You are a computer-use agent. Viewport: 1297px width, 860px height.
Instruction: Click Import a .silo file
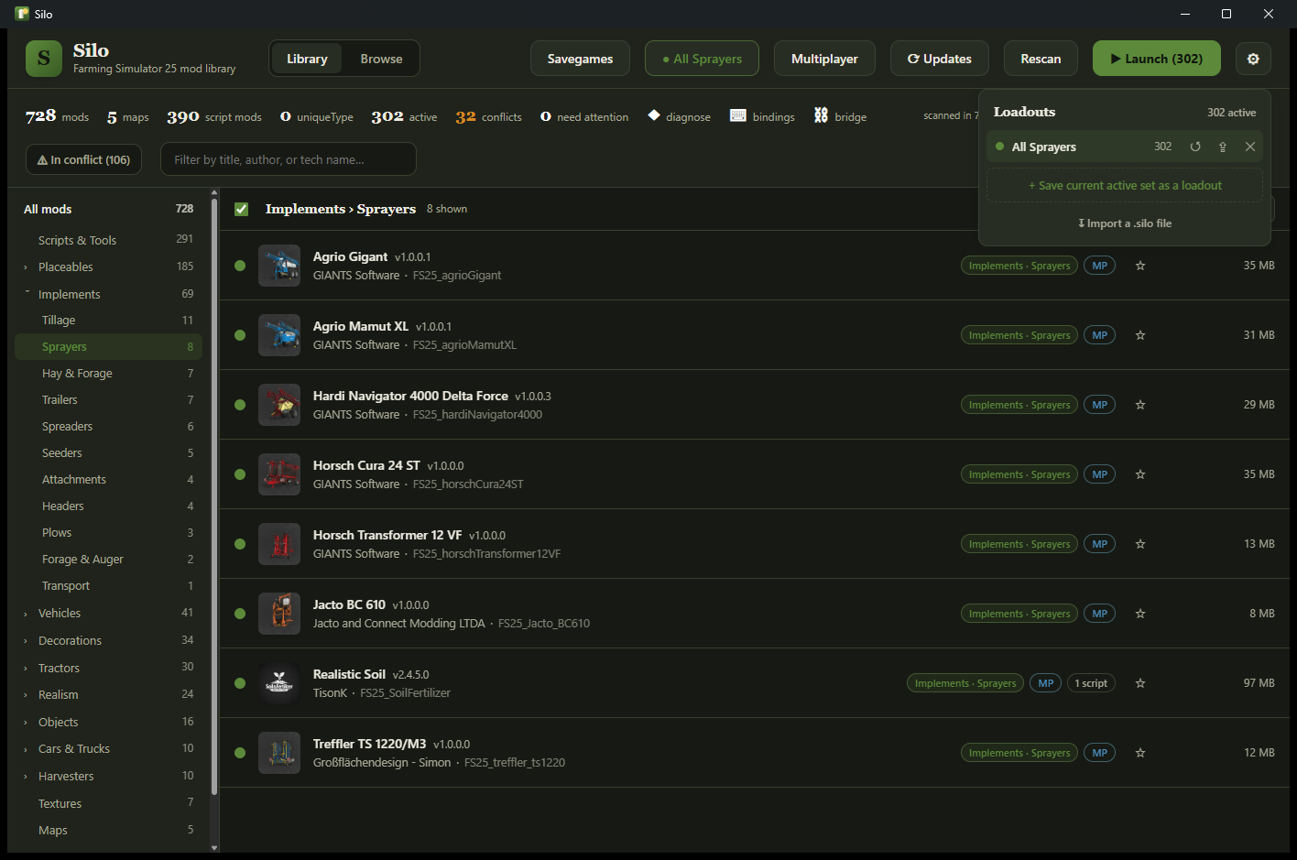pos(1125,223)
